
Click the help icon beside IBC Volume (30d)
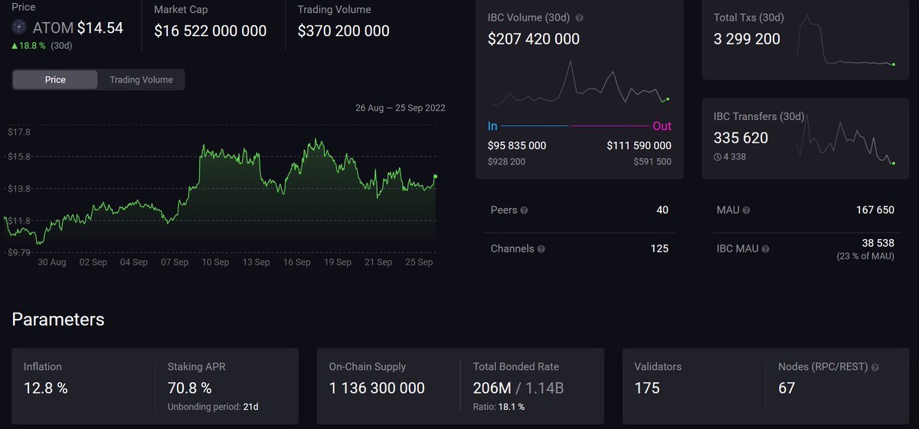click(x=579, y=18)
